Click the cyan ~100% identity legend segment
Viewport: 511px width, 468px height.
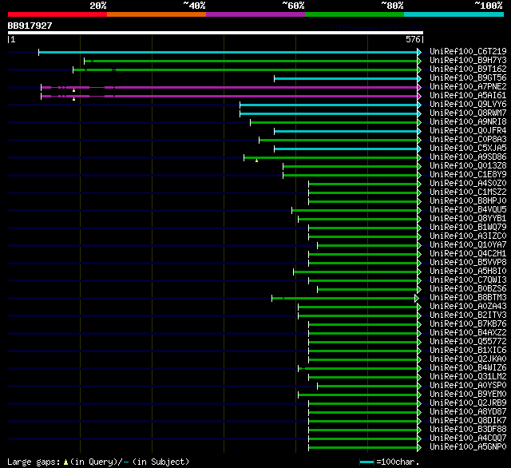454,14
